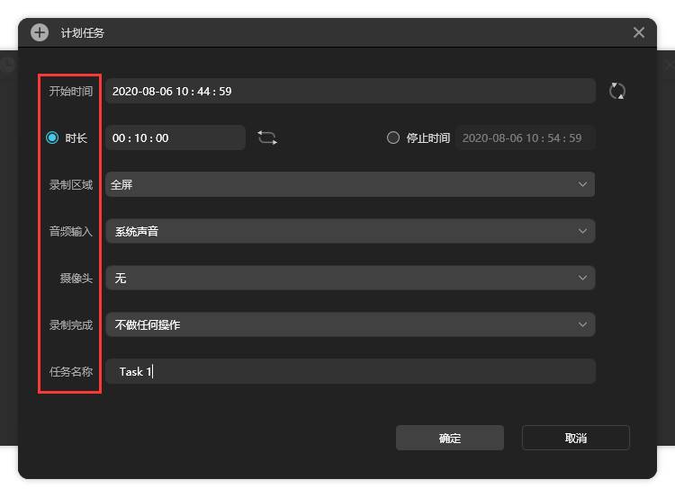The width and height of the screenshot is (675, 497).
Task: Click the 00:10:00 duration field
Action: click(x=175, y=138)
